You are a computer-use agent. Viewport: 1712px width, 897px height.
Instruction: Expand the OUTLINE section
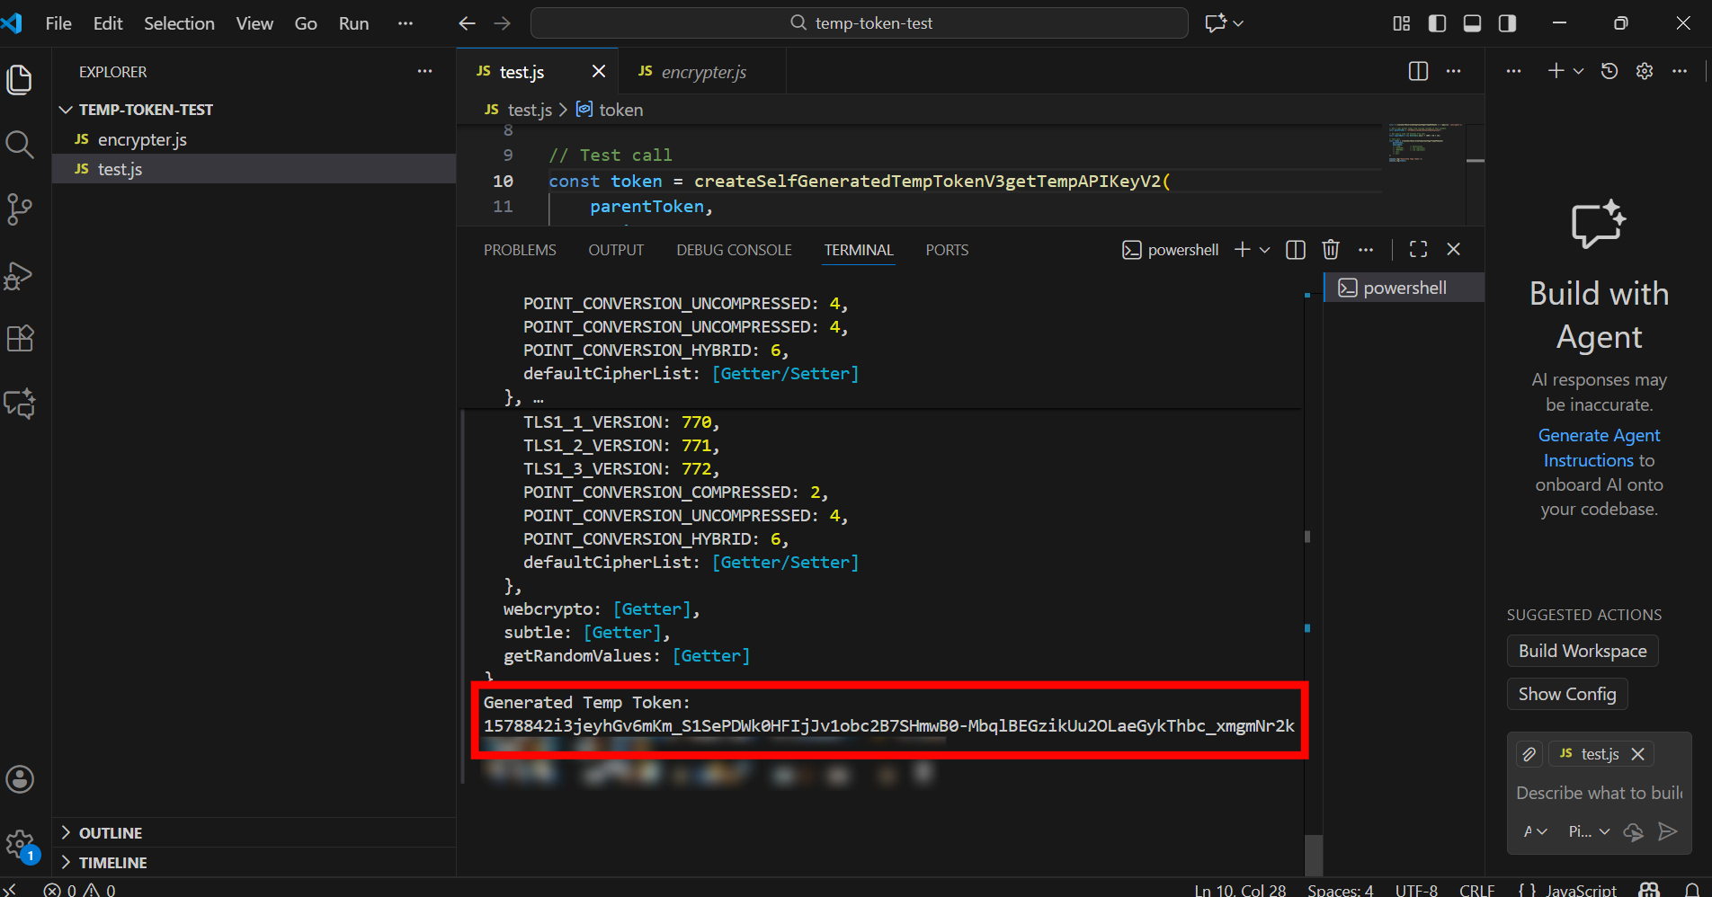pos(111,833)
